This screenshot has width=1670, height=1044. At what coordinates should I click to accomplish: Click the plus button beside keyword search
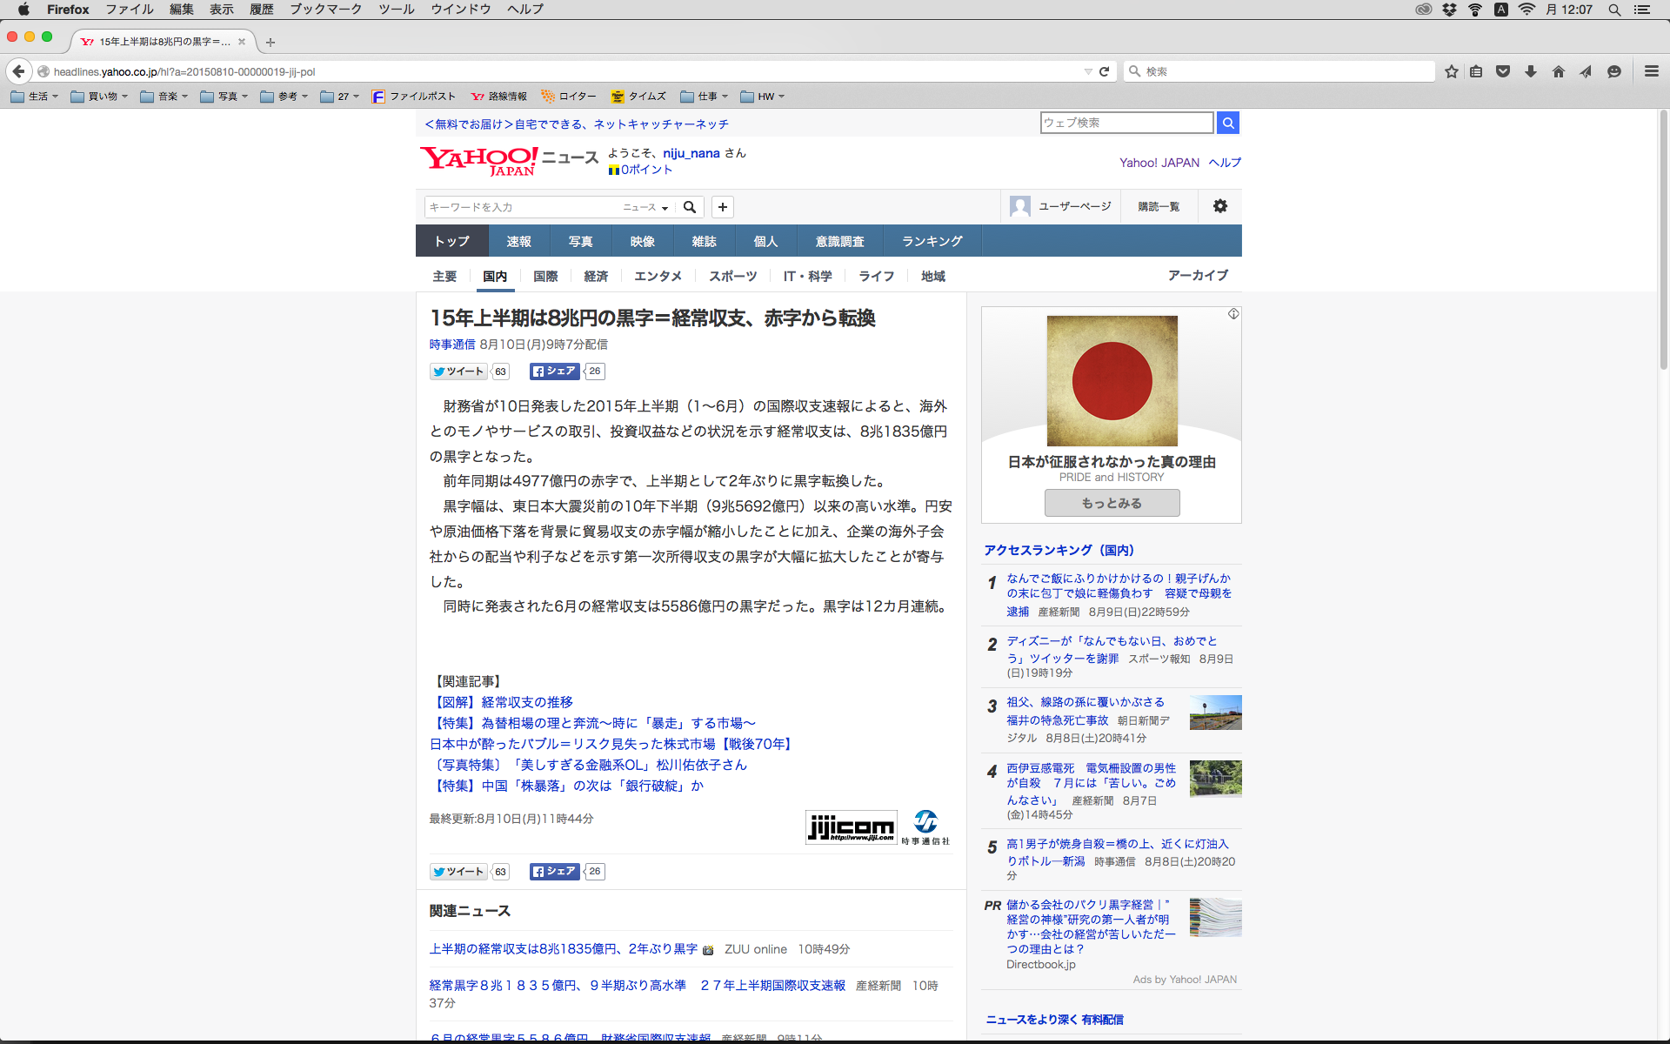click(722, 207)
